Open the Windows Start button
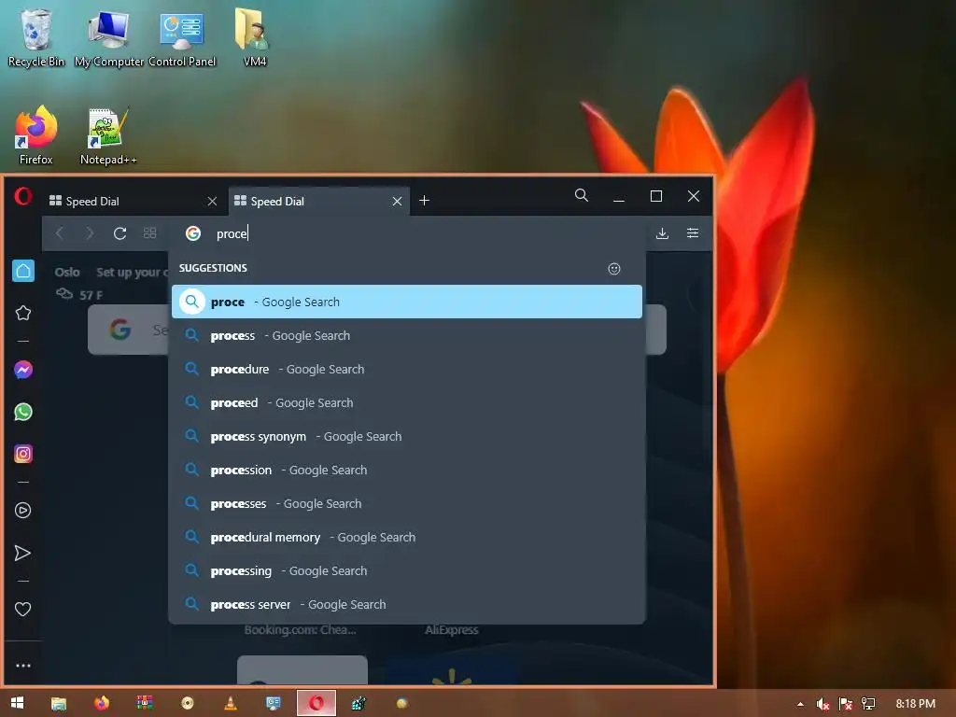The width and height of the screenshot is (956, 717). (x=17, y=703)
